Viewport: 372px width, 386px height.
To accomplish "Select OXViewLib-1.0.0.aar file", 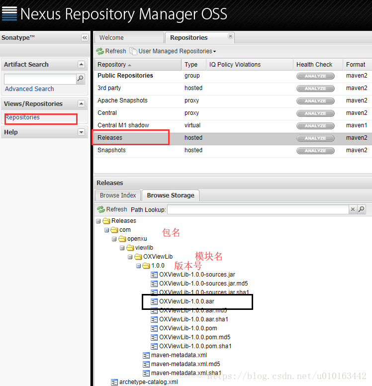I will [186, 301].
